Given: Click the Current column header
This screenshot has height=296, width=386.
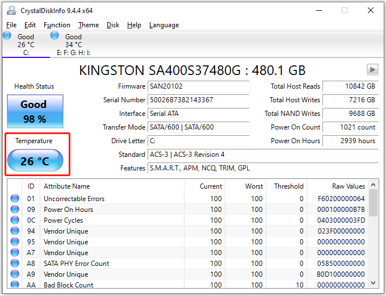Looking at the screenshot, I should coord(204,186).
